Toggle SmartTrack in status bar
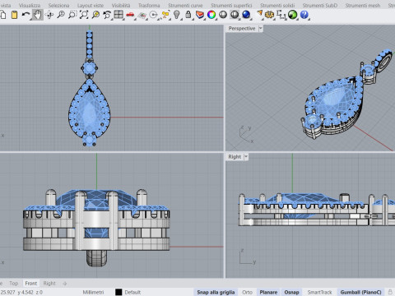 (x=319, y=292)
